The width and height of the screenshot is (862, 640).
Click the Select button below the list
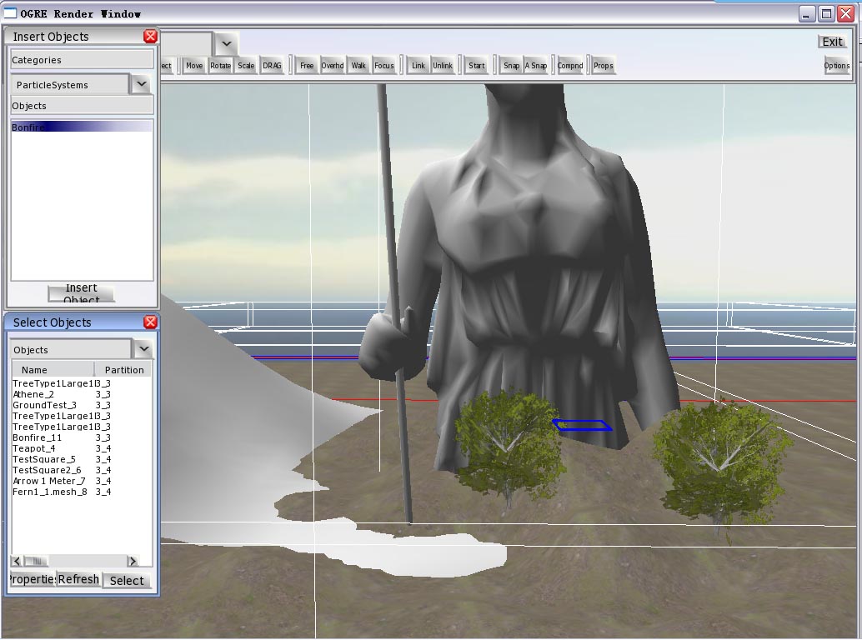pos(127,581)
